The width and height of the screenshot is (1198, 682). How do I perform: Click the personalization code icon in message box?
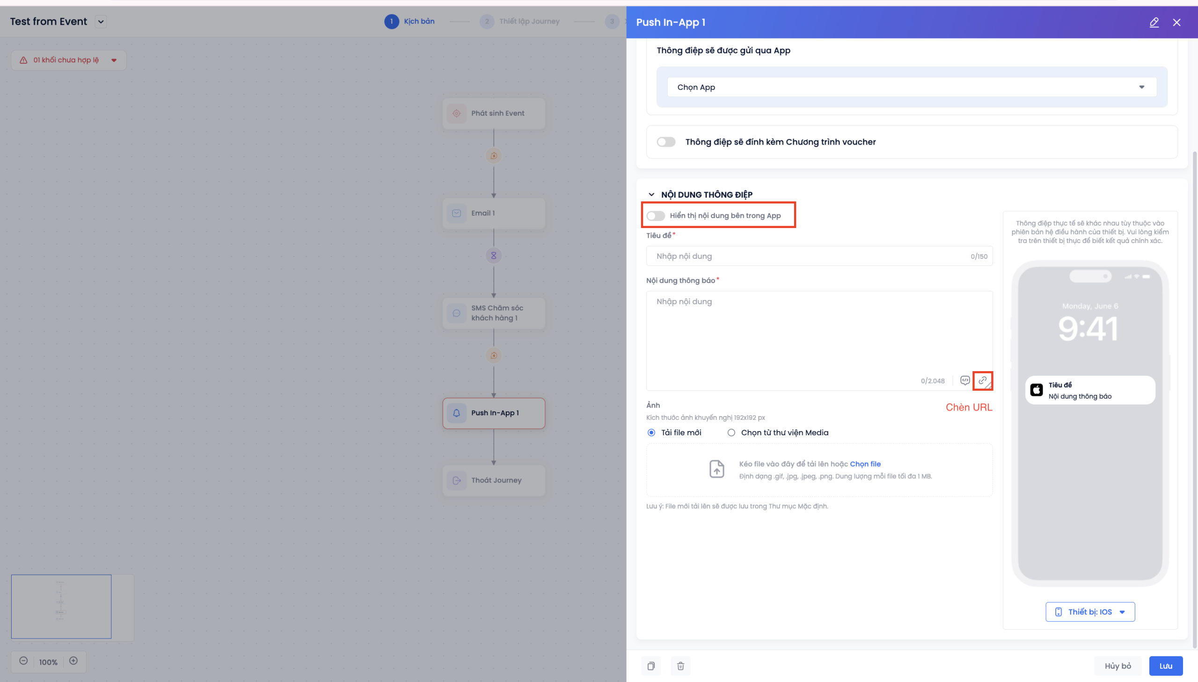tap(964, 381)
